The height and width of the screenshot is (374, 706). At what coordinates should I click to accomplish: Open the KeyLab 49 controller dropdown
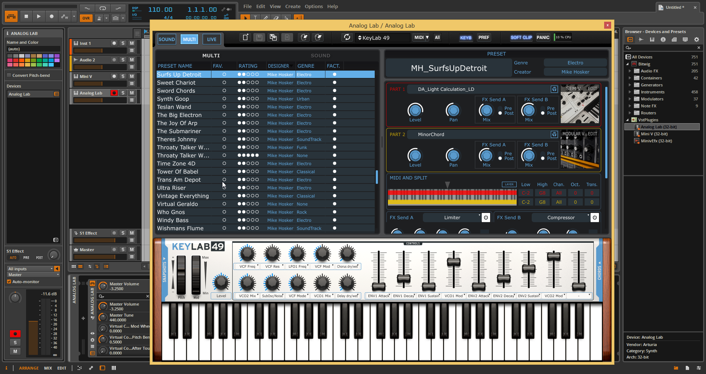point(382,38)
